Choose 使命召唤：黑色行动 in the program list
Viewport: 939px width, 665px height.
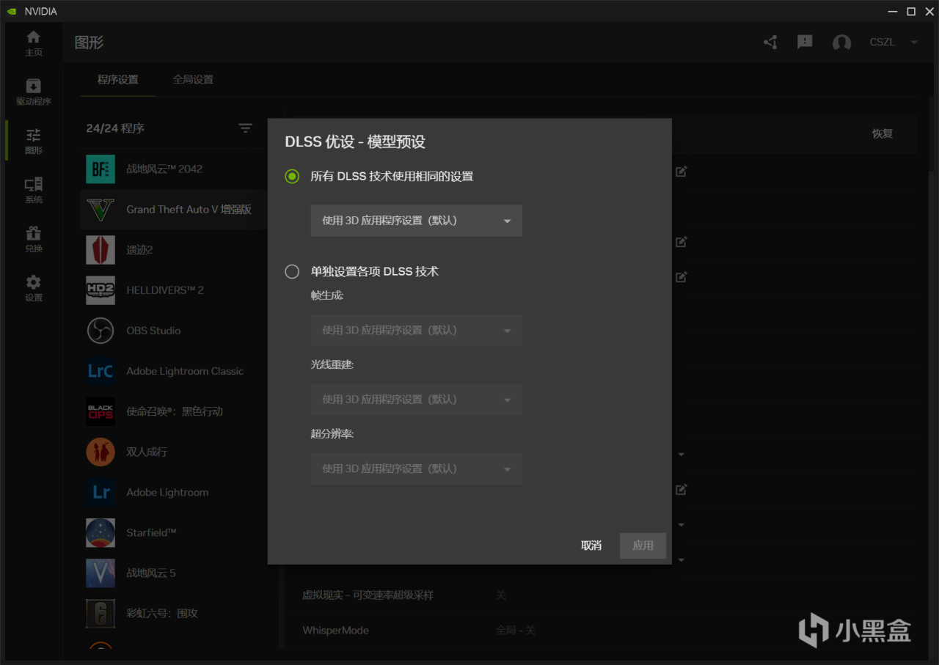click(174, 411)
